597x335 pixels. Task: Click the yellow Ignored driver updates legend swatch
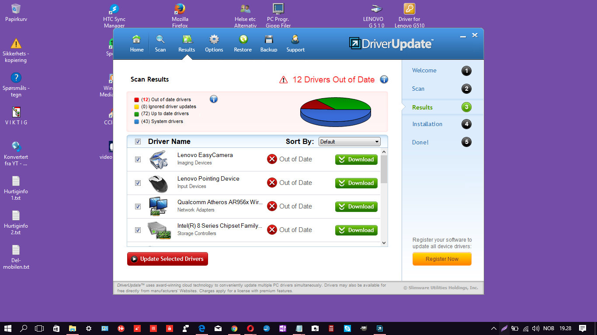point(137,106)
